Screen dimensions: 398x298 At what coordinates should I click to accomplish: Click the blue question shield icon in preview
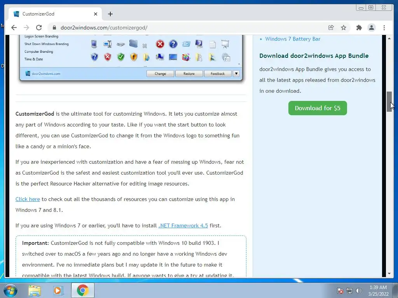pos(94,57)
